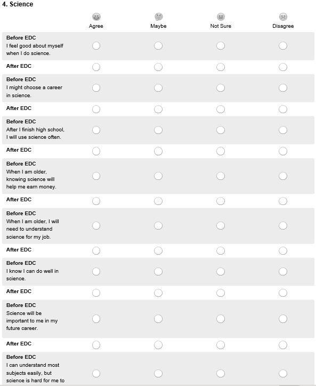Select Disagree for After EDC under 'science for my job'
Viewport: 316px width, 386px height.
(283, 251)
